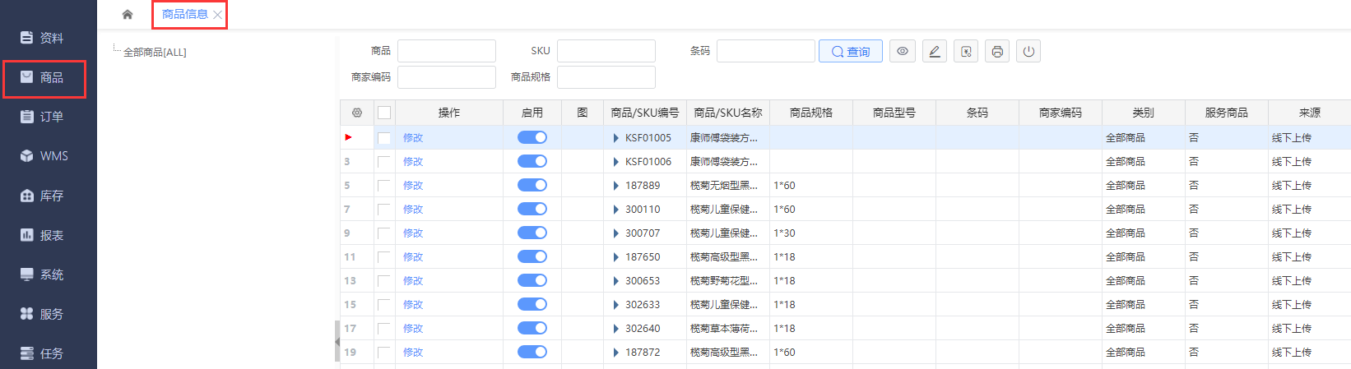Screen dimensions: 1351x369
Task: Click the eye view toolbar icon
Action: (x=903, y=51)
